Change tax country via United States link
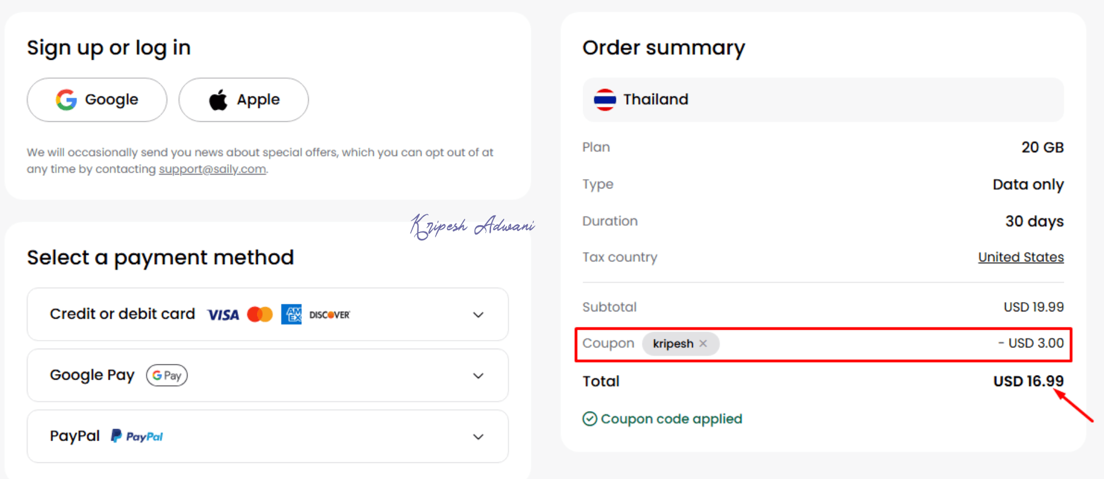The width and height of the screenshot is (1104, 479). pyautogui.click(x=1021, y=257)
